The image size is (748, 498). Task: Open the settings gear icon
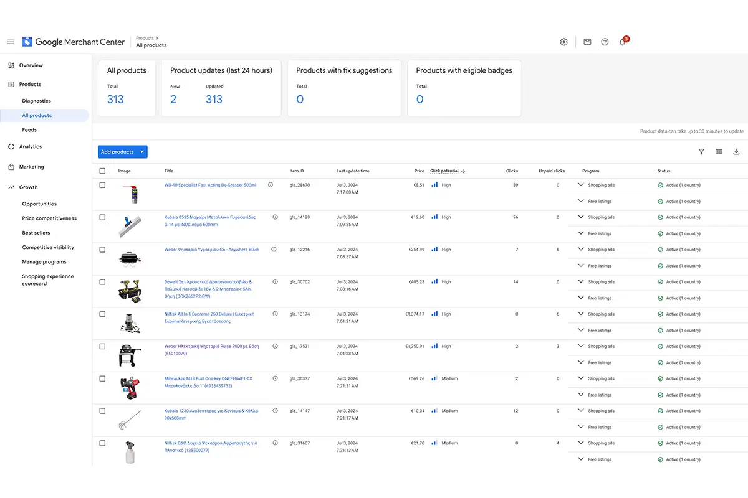tap(563, 42)
